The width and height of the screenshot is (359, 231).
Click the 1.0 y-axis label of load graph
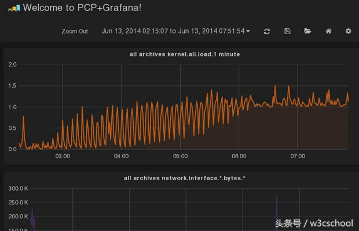click(x=12, y=107)
